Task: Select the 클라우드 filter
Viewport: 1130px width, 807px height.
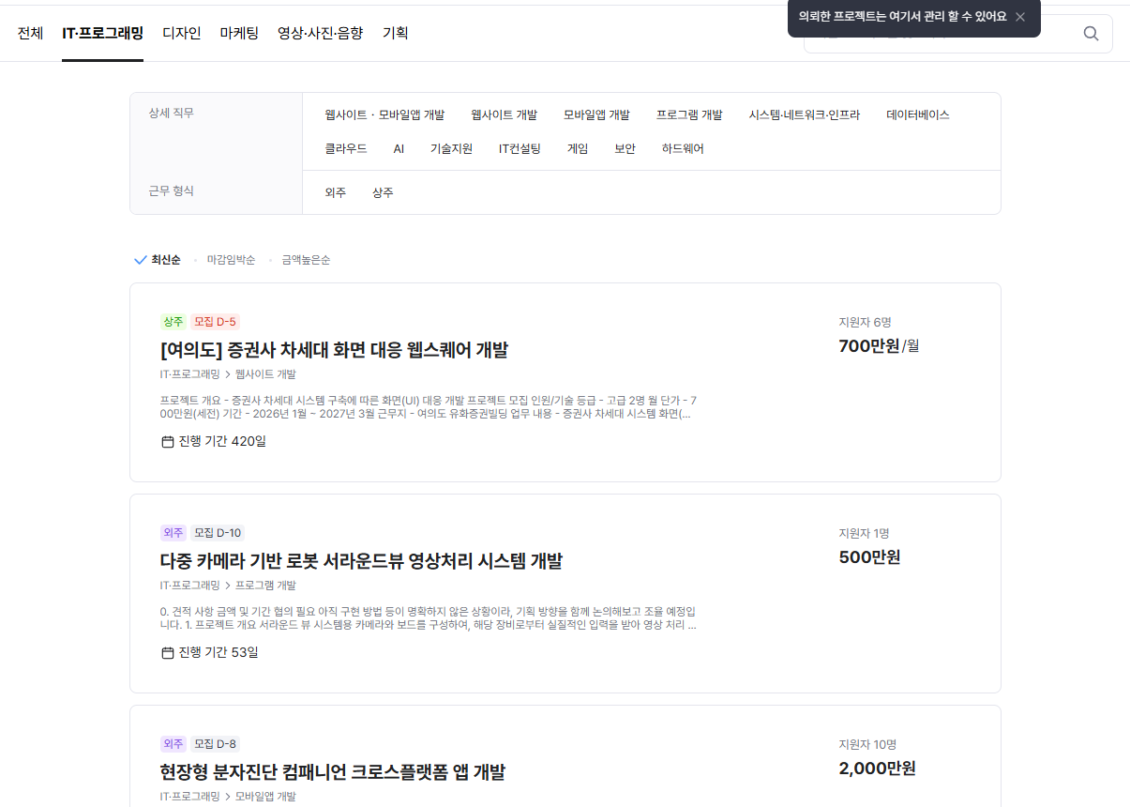Action: [346, 148]
